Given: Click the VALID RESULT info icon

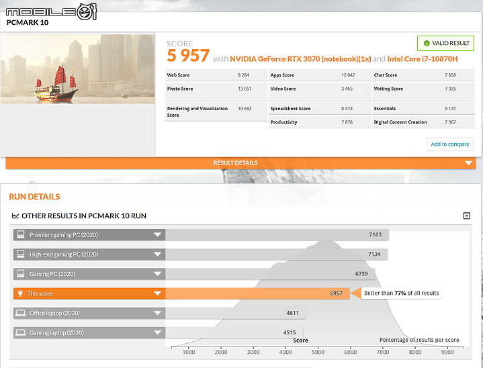Looking at the screenshot, I should (427, 44).
